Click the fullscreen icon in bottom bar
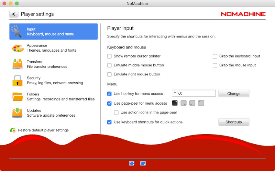 132,163
